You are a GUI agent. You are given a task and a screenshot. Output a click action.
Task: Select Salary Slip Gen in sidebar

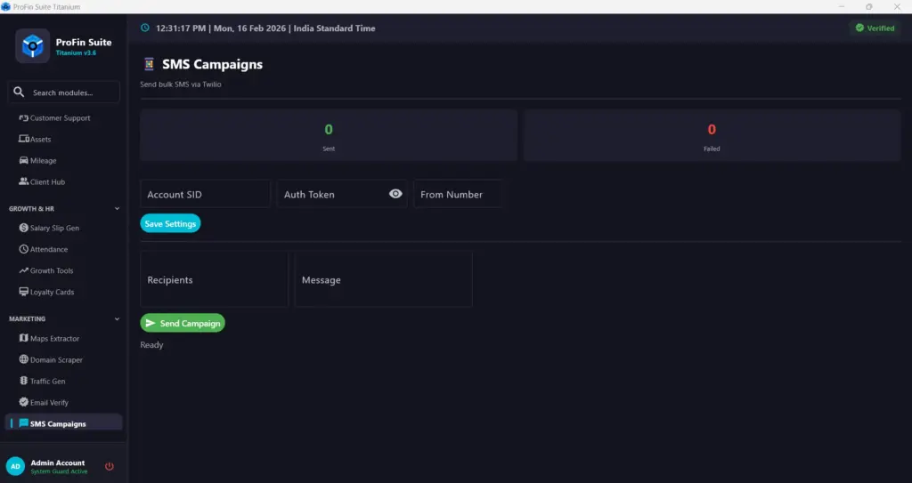click(63, 228)
